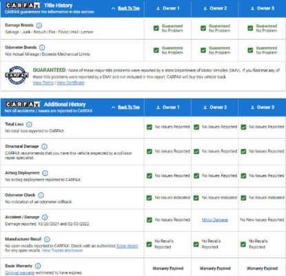Screen dimensions: 286x276
Task: Open Scion dealer link
Action: click(127, 246)
